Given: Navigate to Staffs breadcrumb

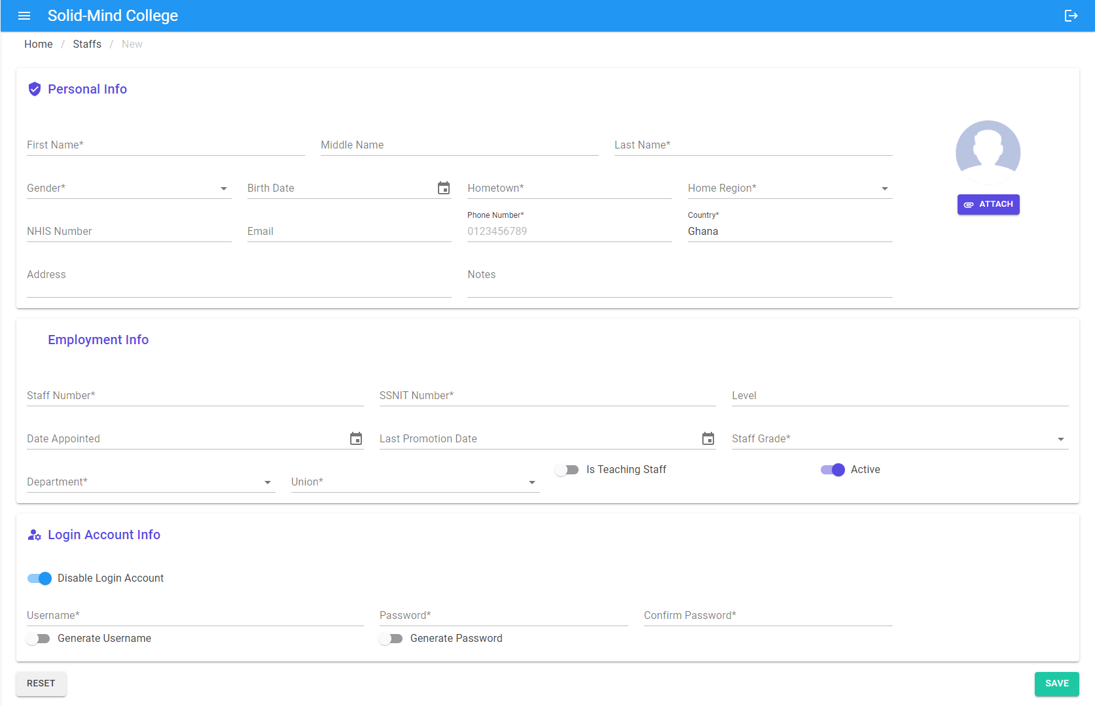Looking at the screenshot, I should tap(87, 44).
